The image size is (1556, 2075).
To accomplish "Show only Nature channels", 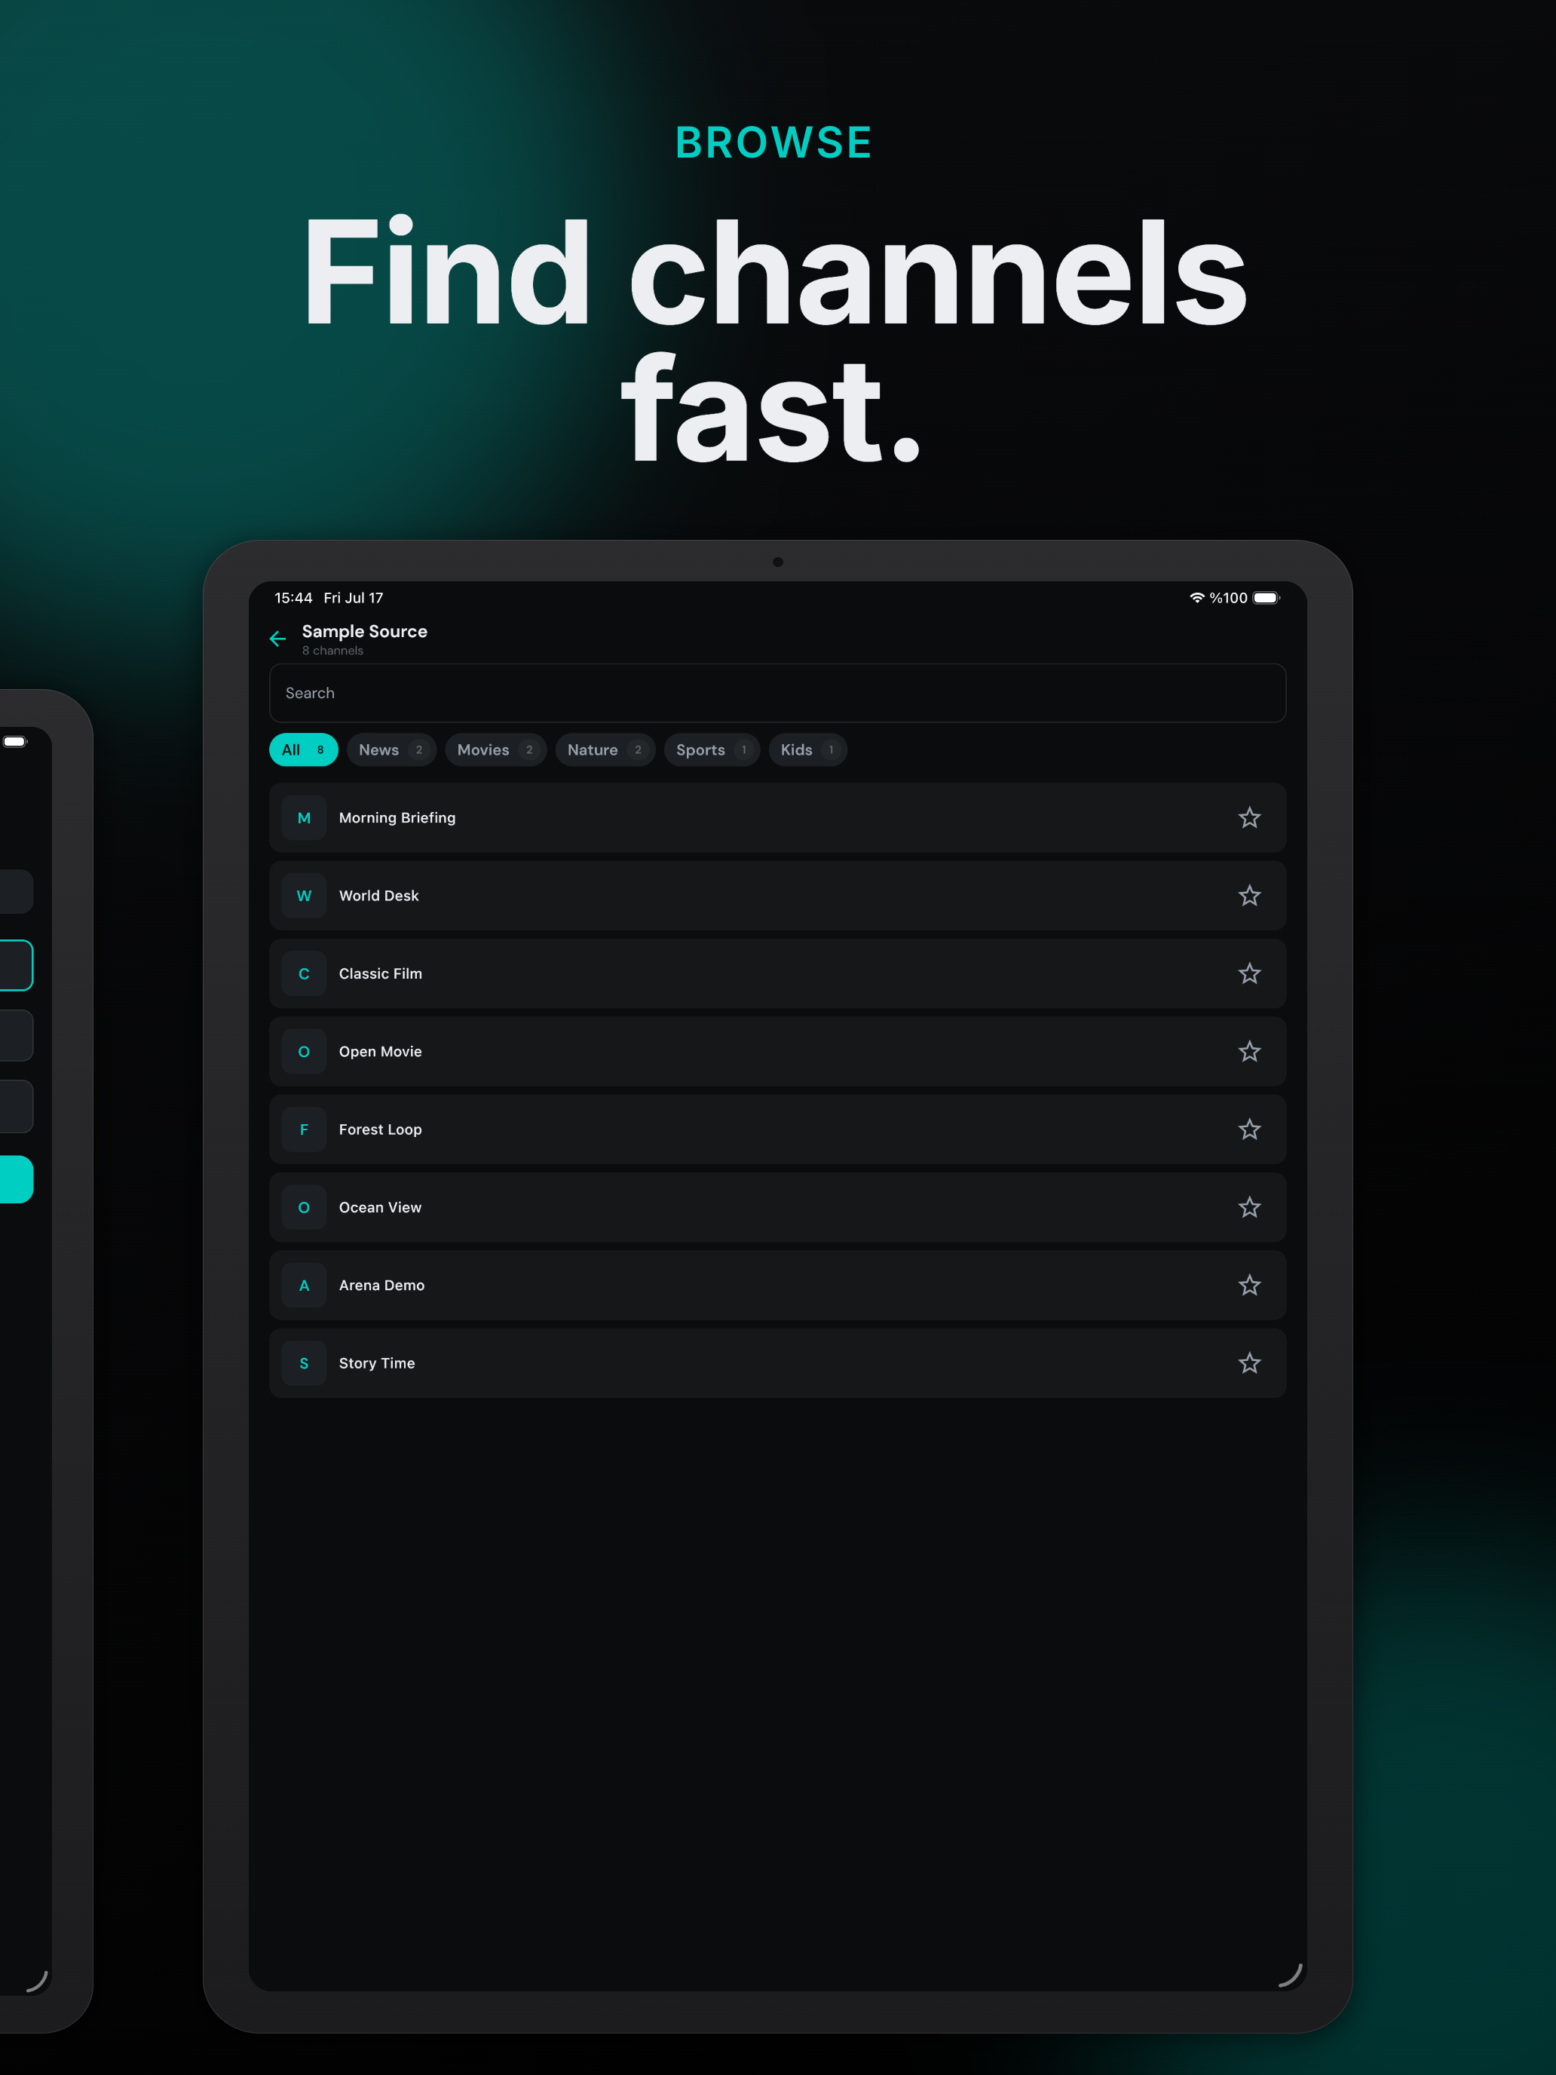I will pyautogui.click(x=605, y=749).
